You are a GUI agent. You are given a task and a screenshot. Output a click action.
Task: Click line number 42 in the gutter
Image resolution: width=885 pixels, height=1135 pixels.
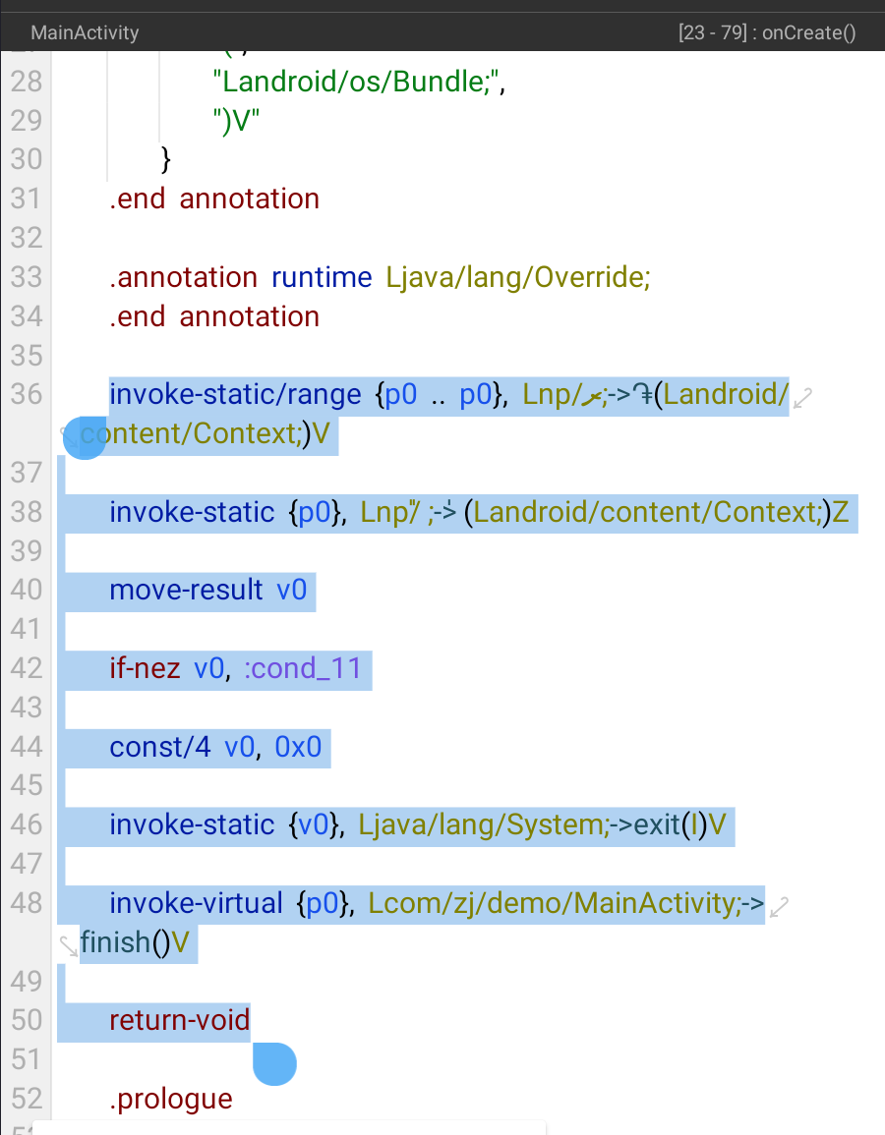(x=27, y=668)
